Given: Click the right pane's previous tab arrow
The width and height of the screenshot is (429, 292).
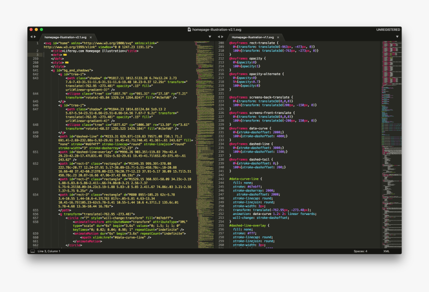Looking at the screenshot, I should [219, 37].
